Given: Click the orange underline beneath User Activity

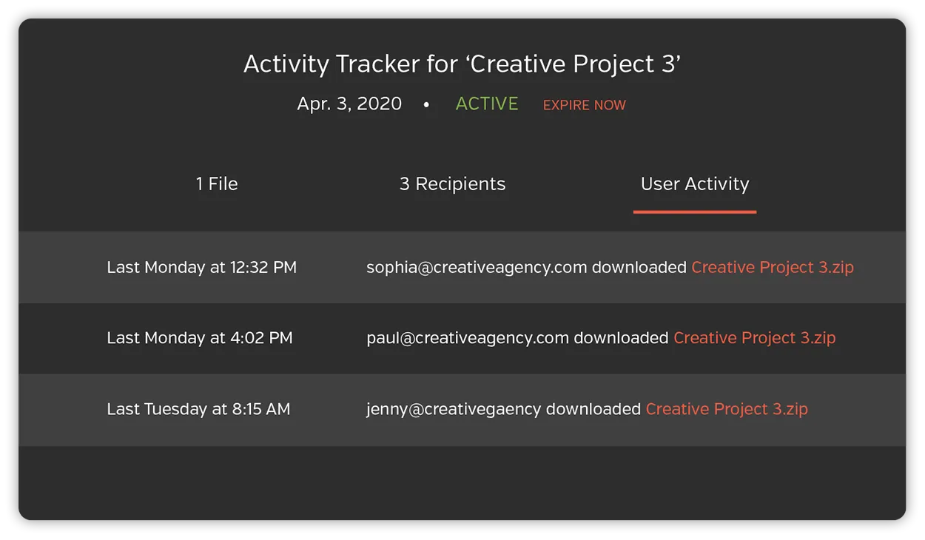Looking at the screenshot, I should tap(695, 212).
